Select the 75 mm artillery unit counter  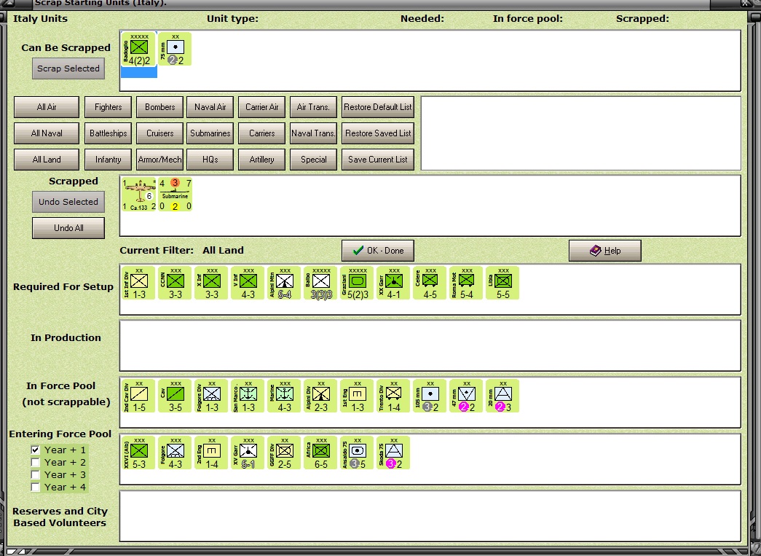tap(175, 49)
